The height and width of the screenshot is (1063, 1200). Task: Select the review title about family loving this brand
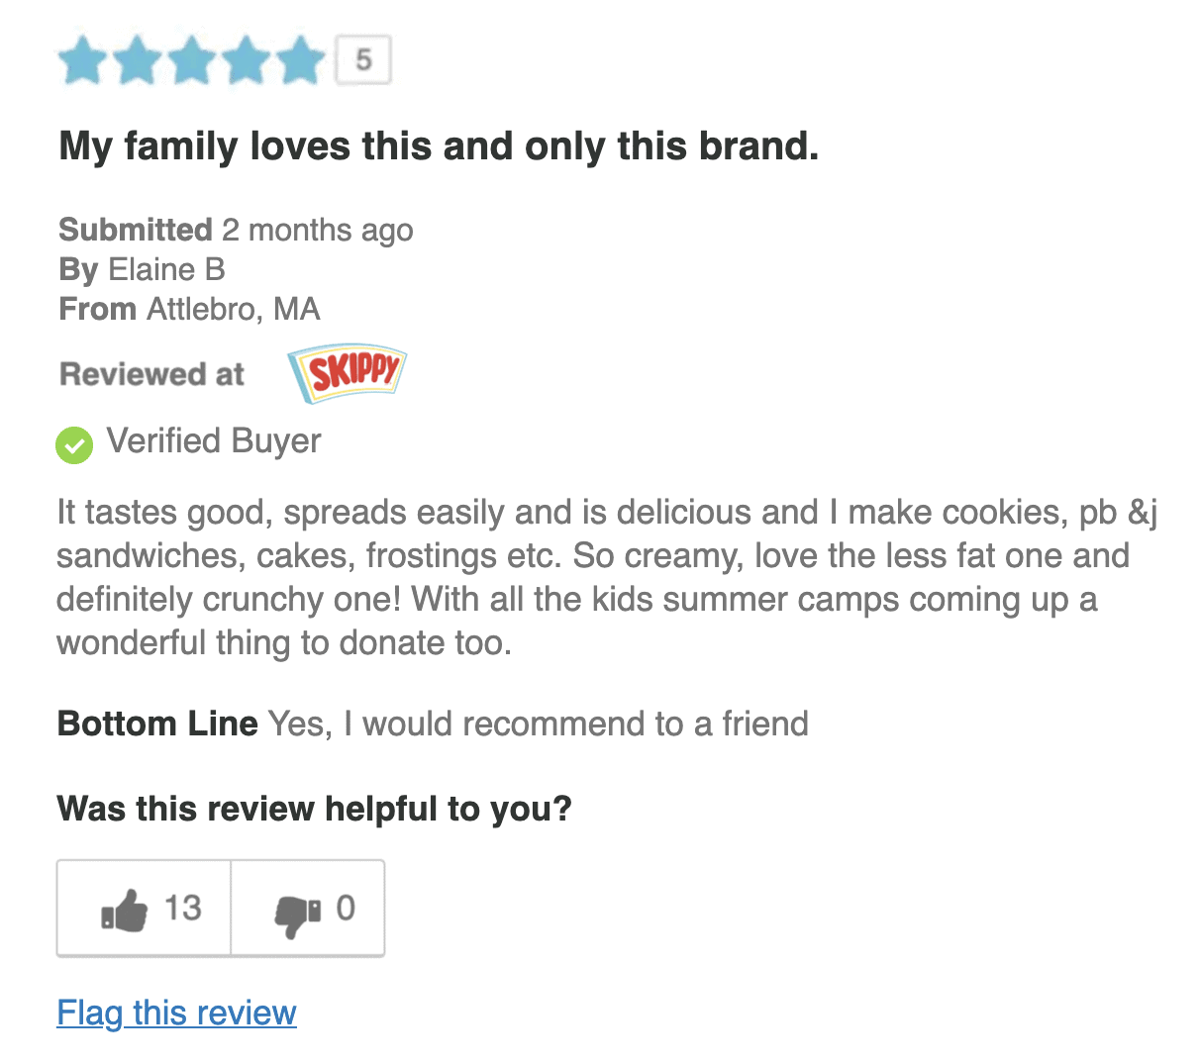click(x=439, y=145)
